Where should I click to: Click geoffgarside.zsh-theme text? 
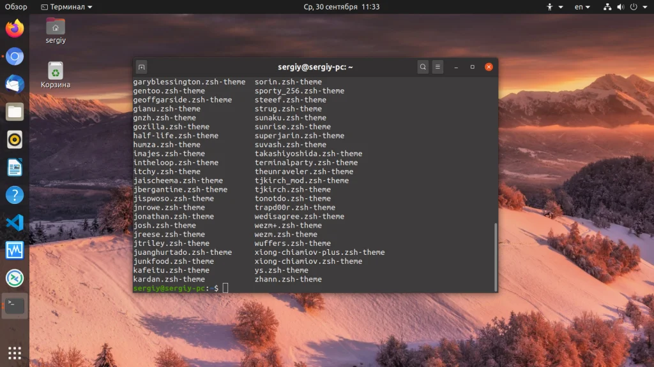(183, 100)
